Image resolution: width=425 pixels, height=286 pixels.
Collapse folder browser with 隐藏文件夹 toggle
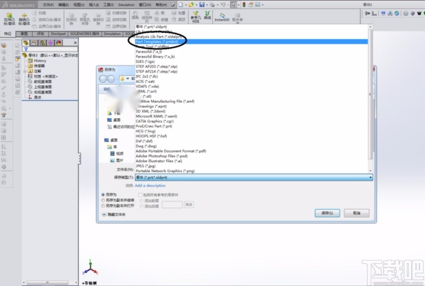click(104, 214)
